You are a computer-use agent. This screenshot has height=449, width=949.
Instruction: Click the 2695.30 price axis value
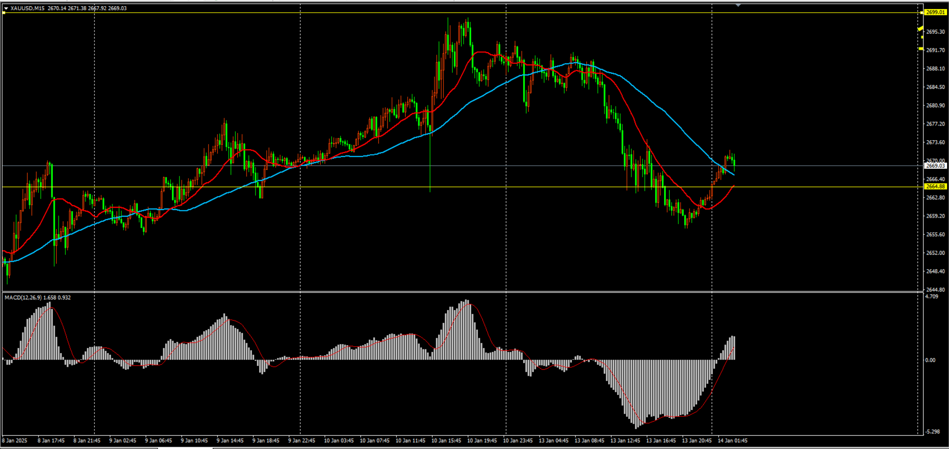pyautogui.click(x=936, y=32)
